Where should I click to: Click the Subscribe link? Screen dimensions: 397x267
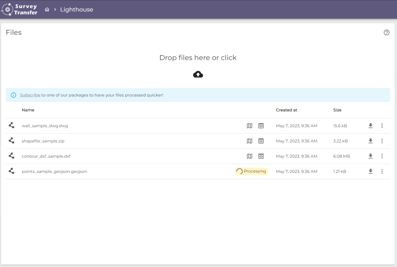tap(30, 95)
